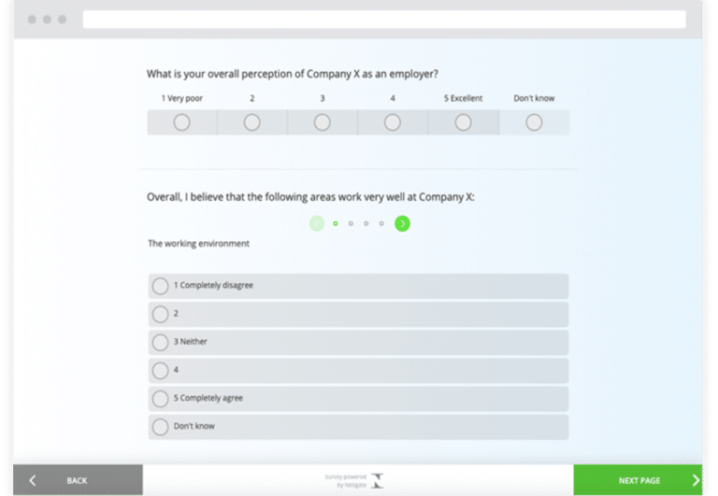Choose '5 Excellent' for overall perception
The width and height of the screenshot is (718, 496).
point(463,122)
